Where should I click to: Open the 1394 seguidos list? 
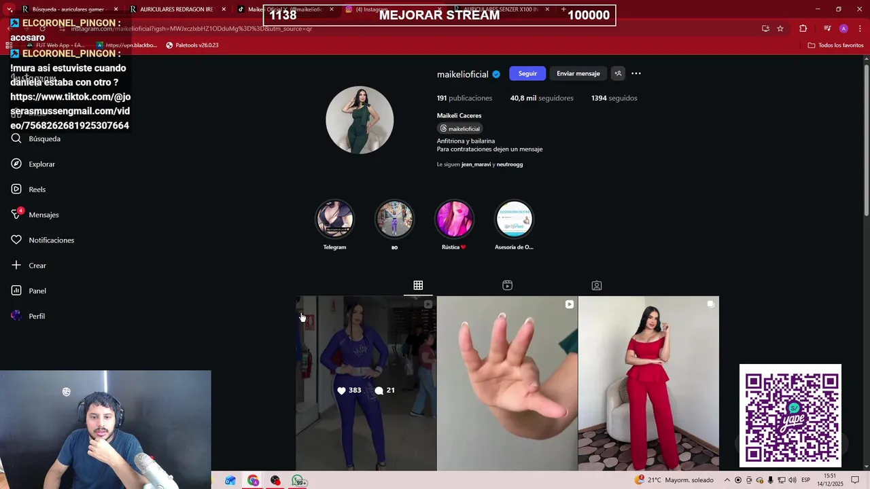point(614,98)
